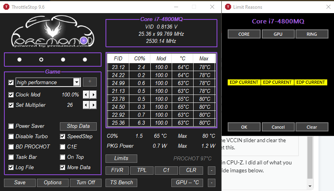This screenshot has width=334, height=191.
Task: Click the EDP CURRENT indicator under CORE
Action: pos(244,82)
